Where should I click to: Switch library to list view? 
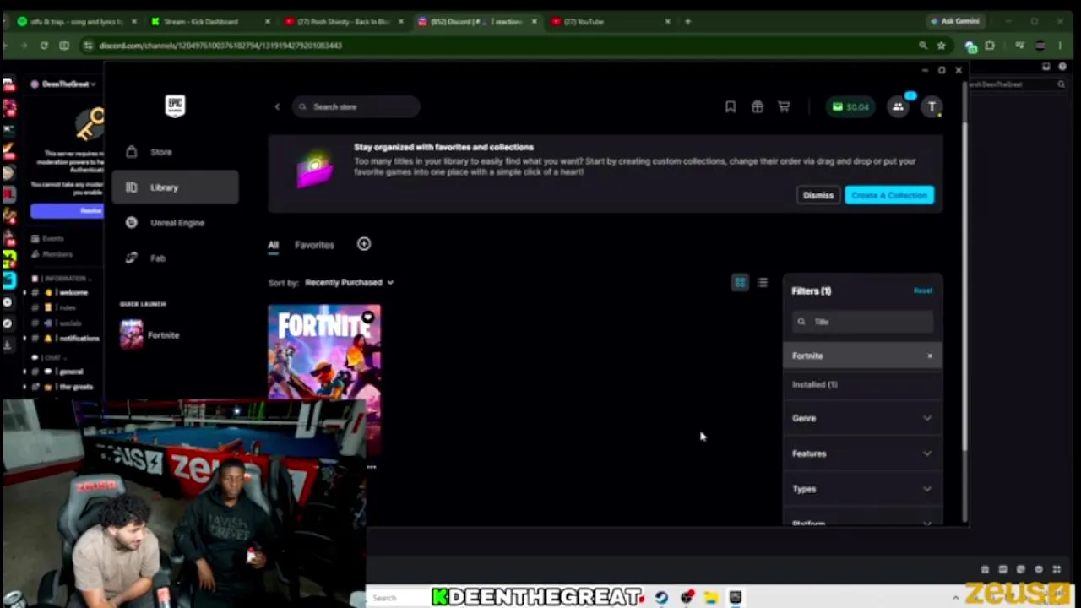763,283
